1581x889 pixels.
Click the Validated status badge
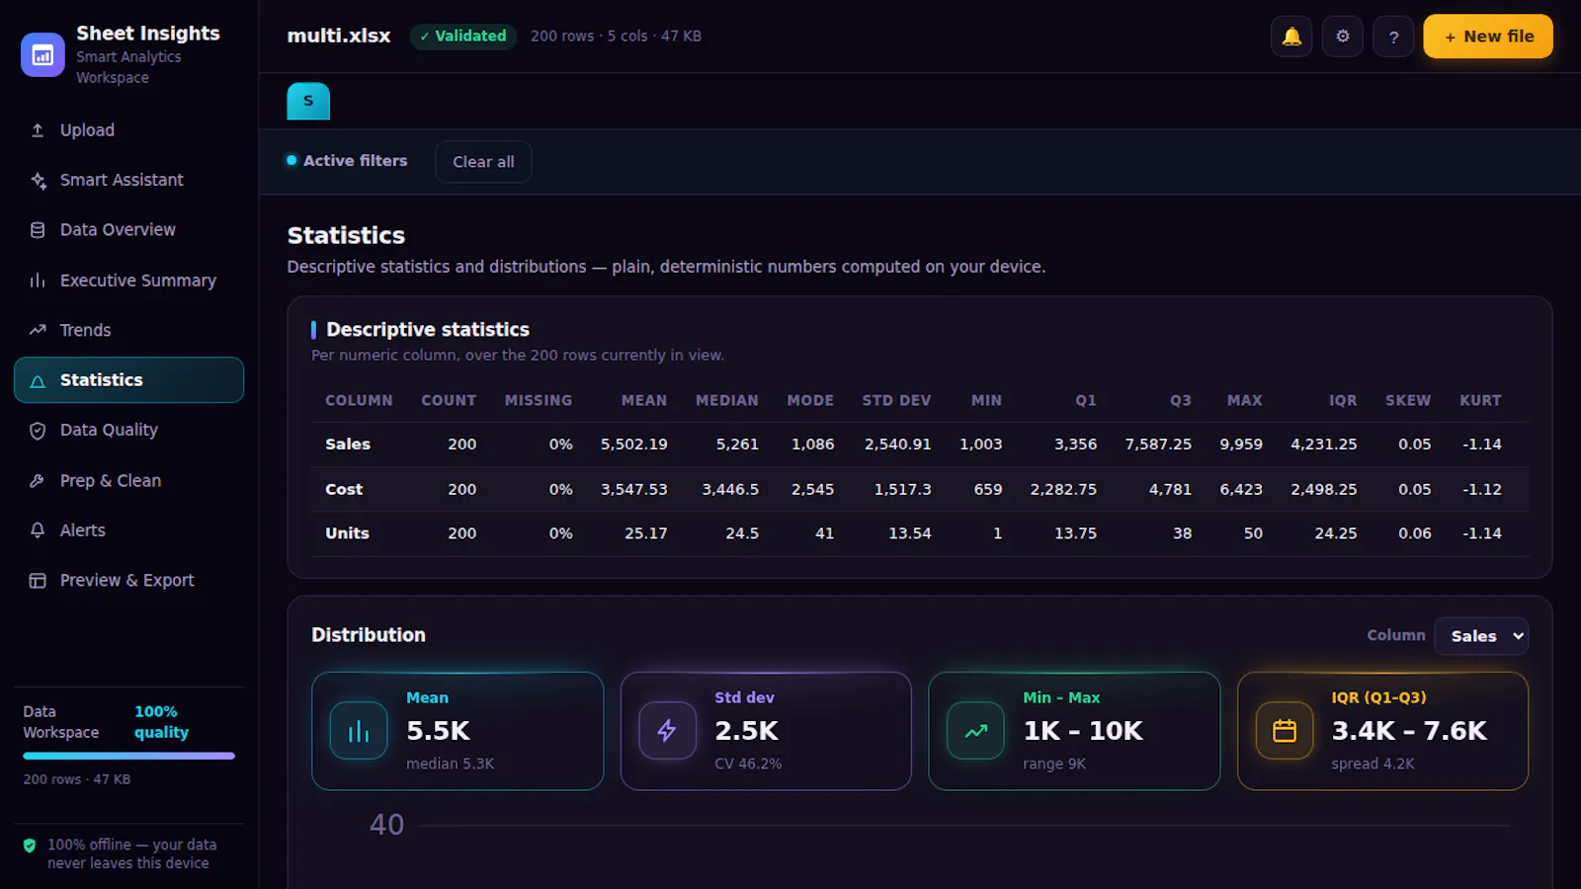pyautogui.click(x=463, y=37)
